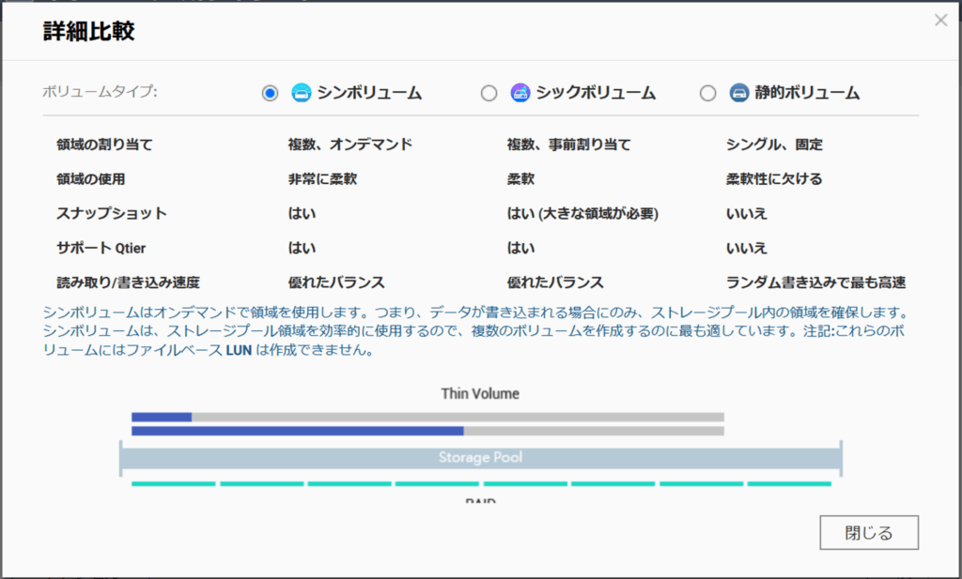Select the シックボリューム radio button
The image size is (962, 579).
pyautogui.click(x=489, y=93)
